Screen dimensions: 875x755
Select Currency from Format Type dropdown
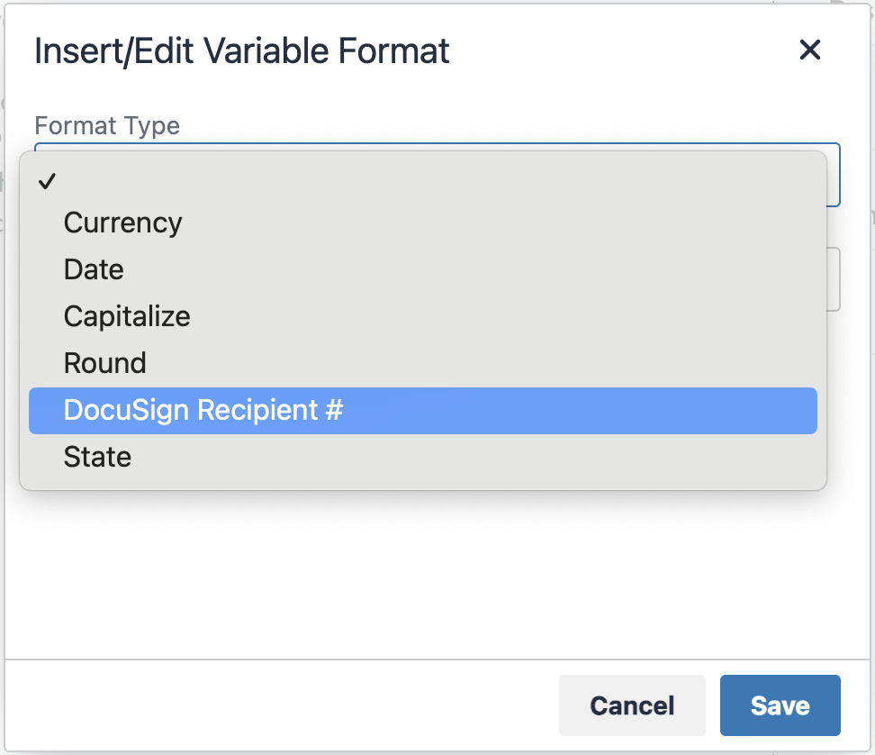[x=122, y=223]
